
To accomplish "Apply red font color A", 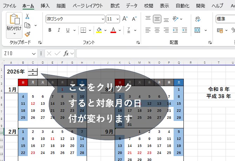I will (x=113, y=30).
